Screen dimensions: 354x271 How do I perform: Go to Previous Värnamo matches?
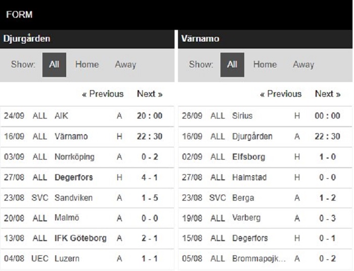click(281, 94)
